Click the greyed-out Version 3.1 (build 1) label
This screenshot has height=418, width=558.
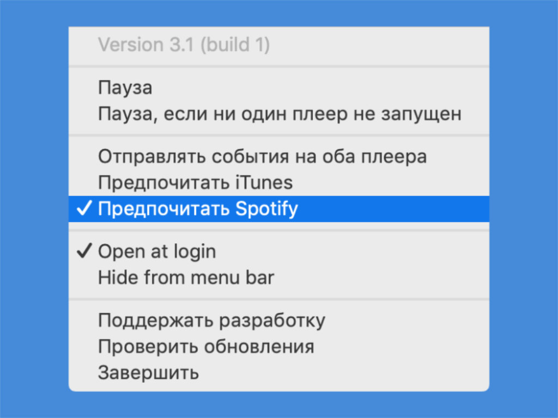[184, 45]
